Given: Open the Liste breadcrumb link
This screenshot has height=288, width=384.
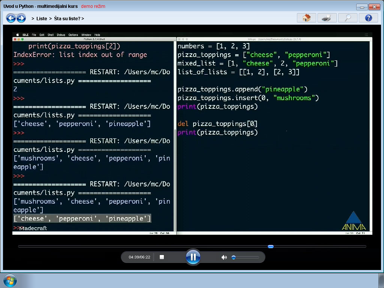Looking at the screenshot, I should pyautogui.click(x=42, y=18).
